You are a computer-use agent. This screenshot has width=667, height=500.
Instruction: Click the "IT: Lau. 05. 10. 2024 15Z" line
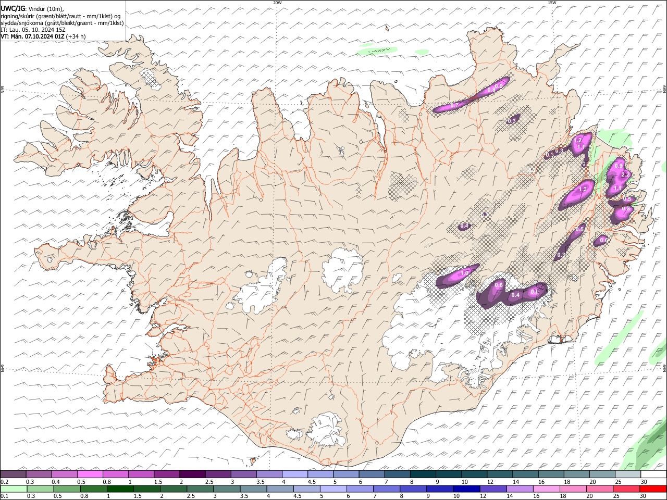(33, 30)
